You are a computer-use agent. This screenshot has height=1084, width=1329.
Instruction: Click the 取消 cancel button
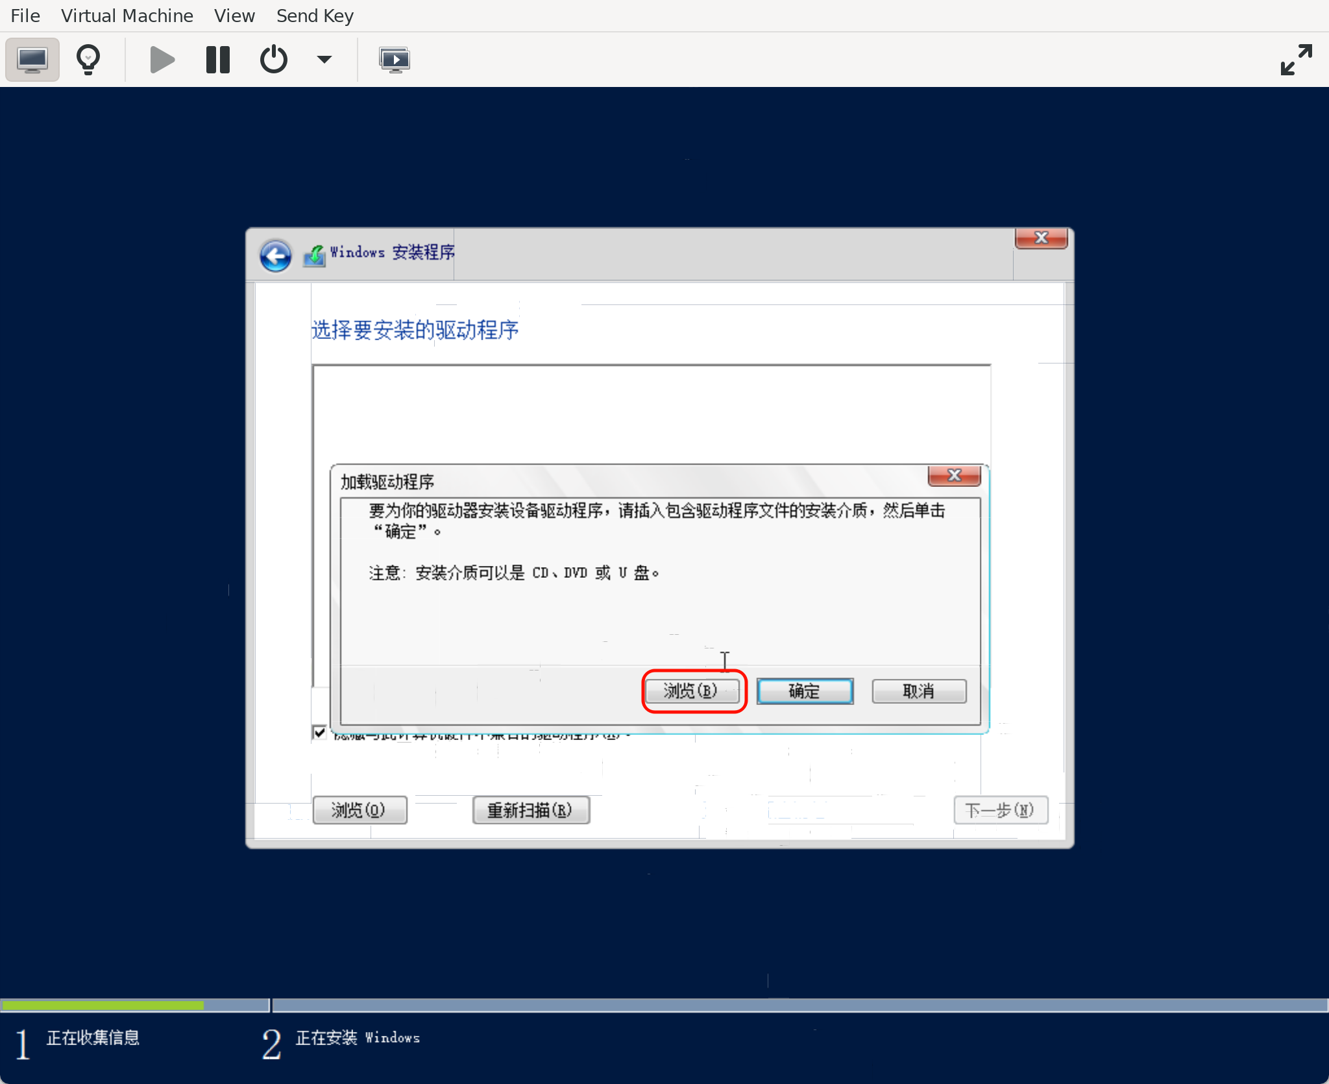coord(918,691)
